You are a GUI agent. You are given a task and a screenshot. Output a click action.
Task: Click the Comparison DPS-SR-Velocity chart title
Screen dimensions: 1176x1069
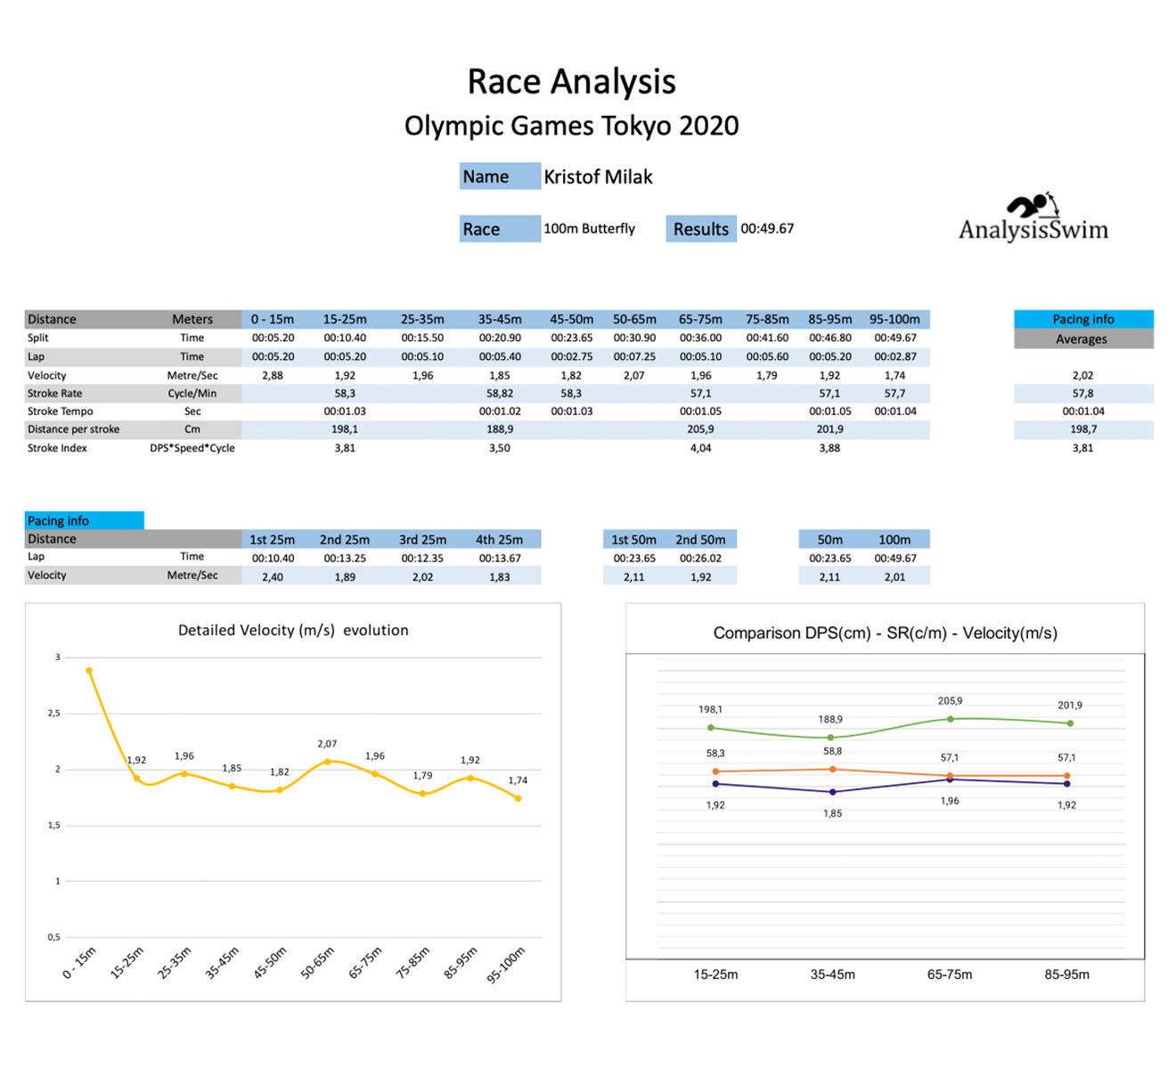[885, 633]
